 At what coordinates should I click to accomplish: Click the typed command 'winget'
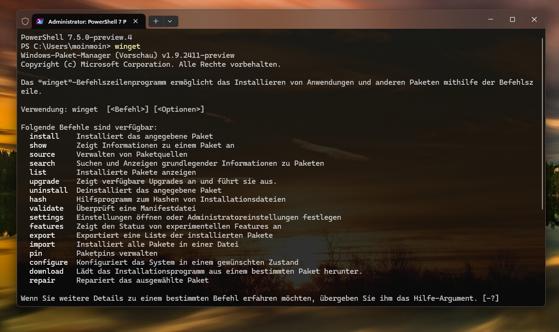127,46
